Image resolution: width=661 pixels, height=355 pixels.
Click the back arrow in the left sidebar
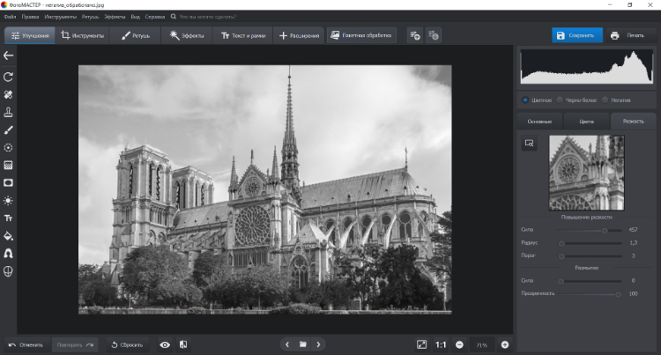[8, 55]
